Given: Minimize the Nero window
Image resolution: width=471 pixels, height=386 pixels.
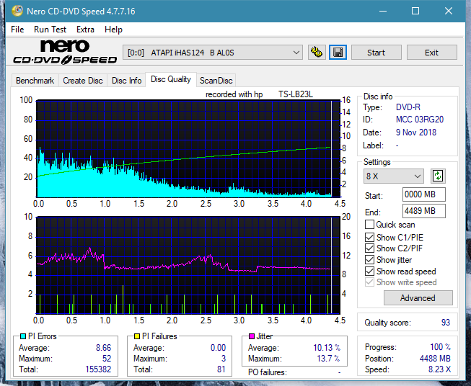Looking at the screenshot, I should (x=383, y=11).
